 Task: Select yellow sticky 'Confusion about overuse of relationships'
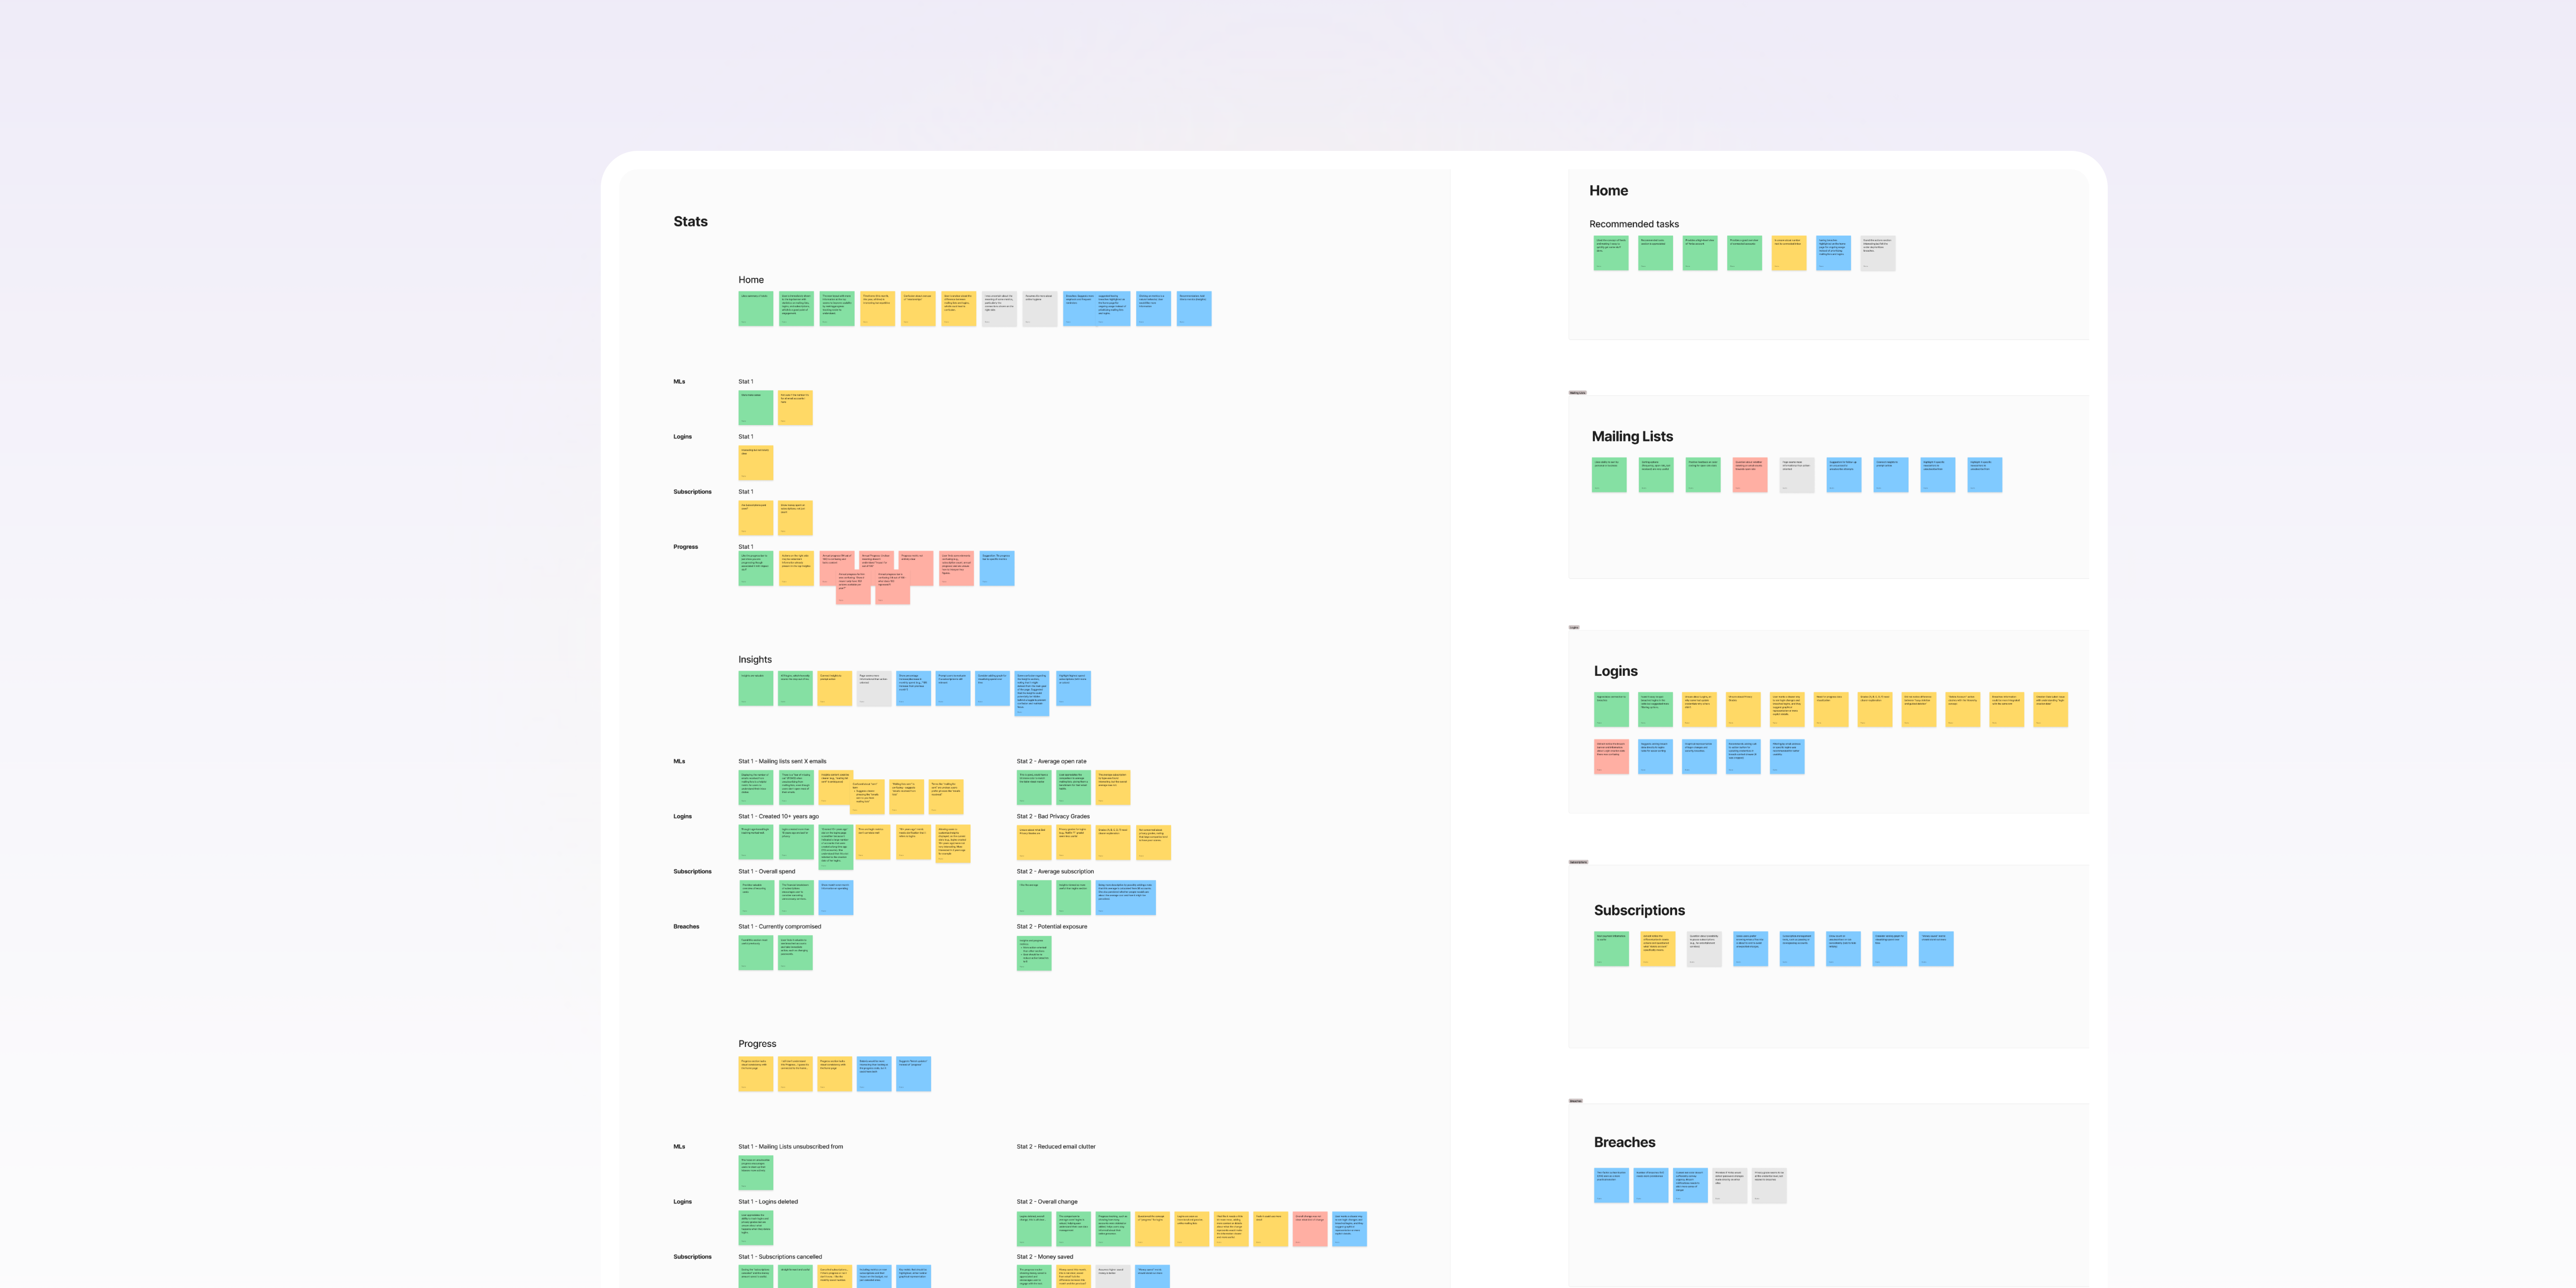(x=918, y=309)
